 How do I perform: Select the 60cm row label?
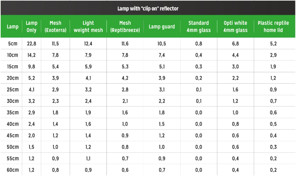[13, 170]
